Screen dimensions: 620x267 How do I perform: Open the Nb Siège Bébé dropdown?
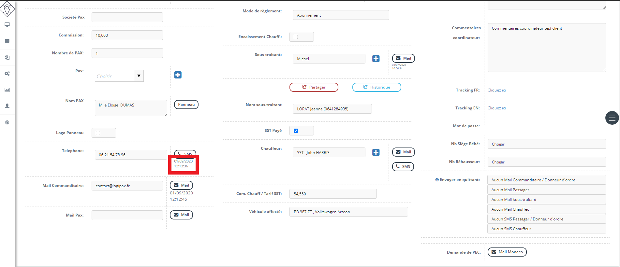[546, 144]
